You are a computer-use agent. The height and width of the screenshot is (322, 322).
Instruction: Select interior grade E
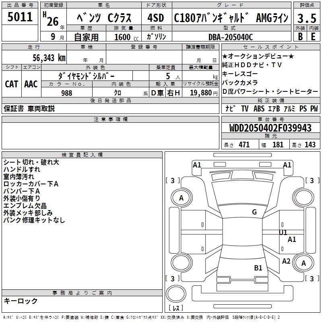pos(313,36)
